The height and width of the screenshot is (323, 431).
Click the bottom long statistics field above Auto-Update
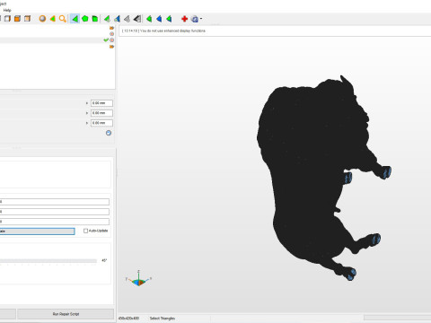55,222
